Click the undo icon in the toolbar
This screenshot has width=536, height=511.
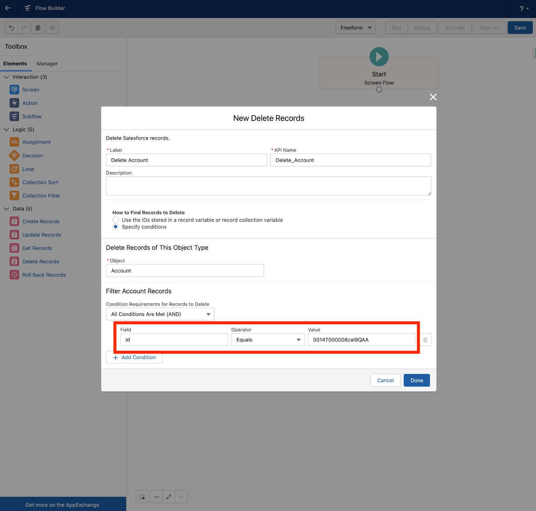coord(11,27)
